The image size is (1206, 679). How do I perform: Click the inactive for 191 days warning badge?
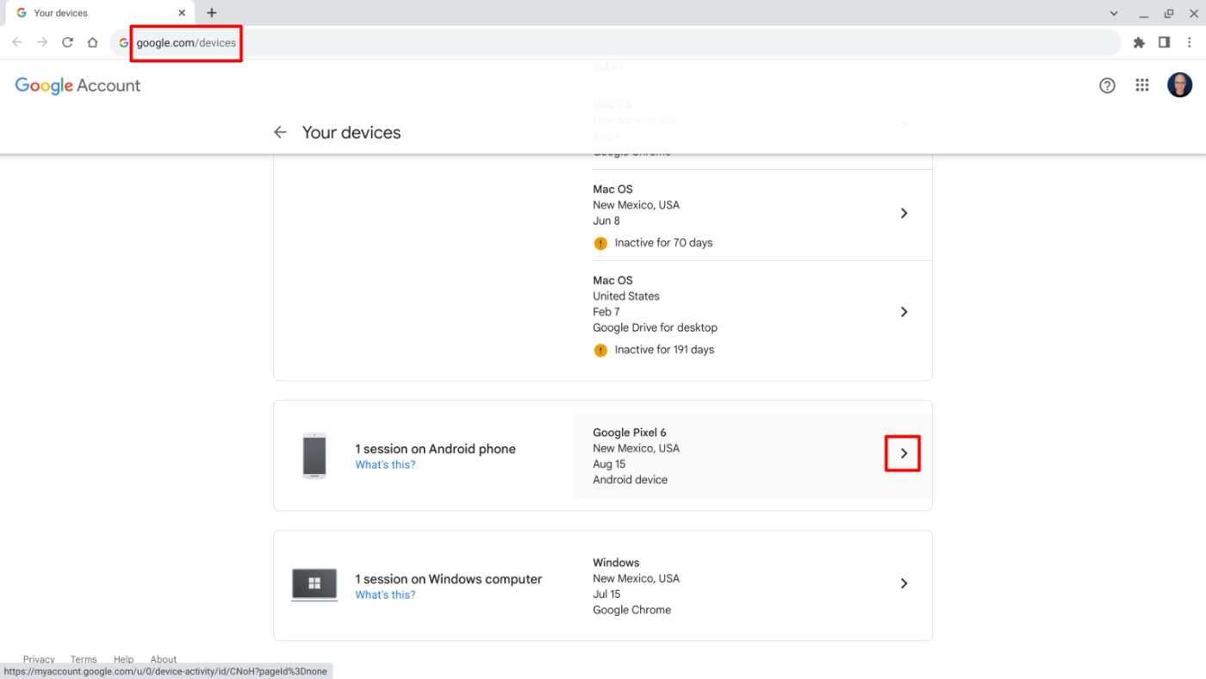tap(600, 350)
